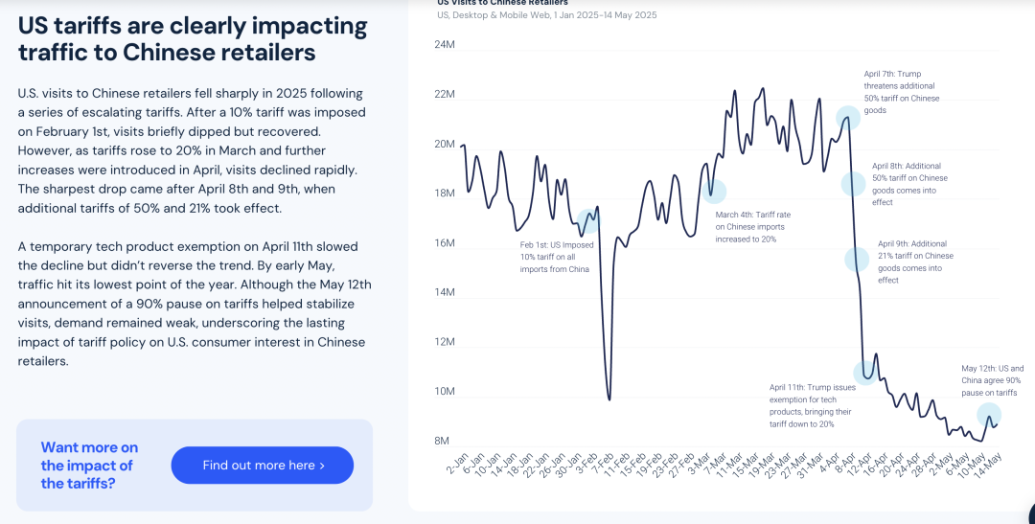Click the 'Find out more here' button
The width and height of the screenshot is (1035, 524).
point(263,466)
